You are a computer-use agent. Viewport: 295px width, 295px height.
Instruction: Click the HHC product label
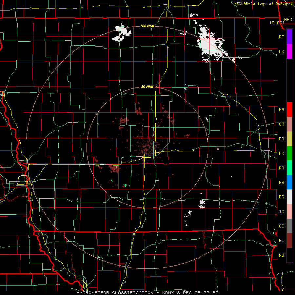point(288,20)
